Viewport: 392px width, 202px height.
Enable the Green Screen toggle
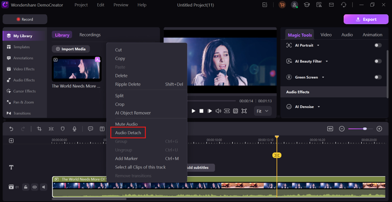pyautogui.click(x=378, y=77)
